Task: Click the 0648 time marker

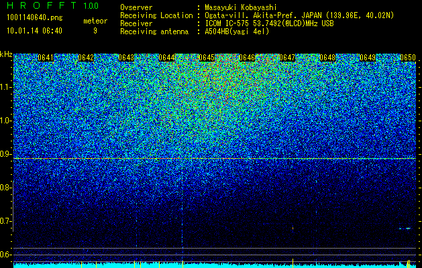Action: (327, 58)
